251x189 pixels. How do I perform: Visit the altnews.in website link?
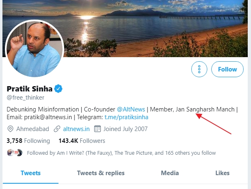tap(76, 129)
